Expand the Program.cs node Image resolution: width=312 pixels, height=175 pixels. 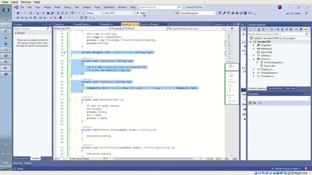(x=253, y=70)
